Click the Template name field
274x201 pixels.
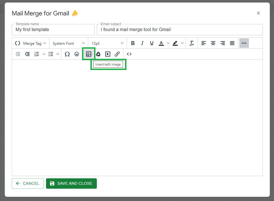pyautogui.click(x=53, y=30)
